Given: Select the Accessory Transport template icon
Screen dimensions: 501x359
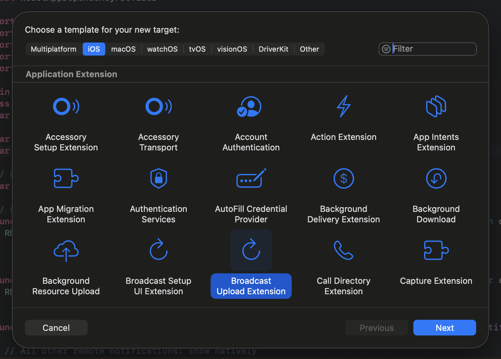Looking at the screenshot, I should 159,107.
